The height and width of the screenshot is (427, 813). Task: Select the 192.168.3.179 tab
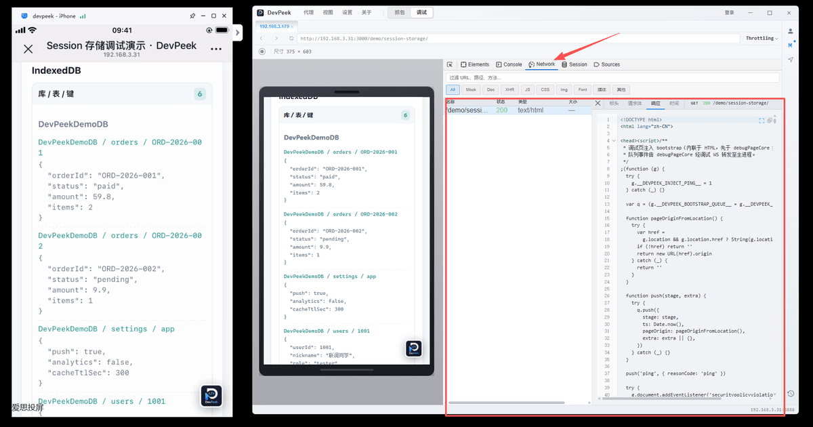pos(274,26)
